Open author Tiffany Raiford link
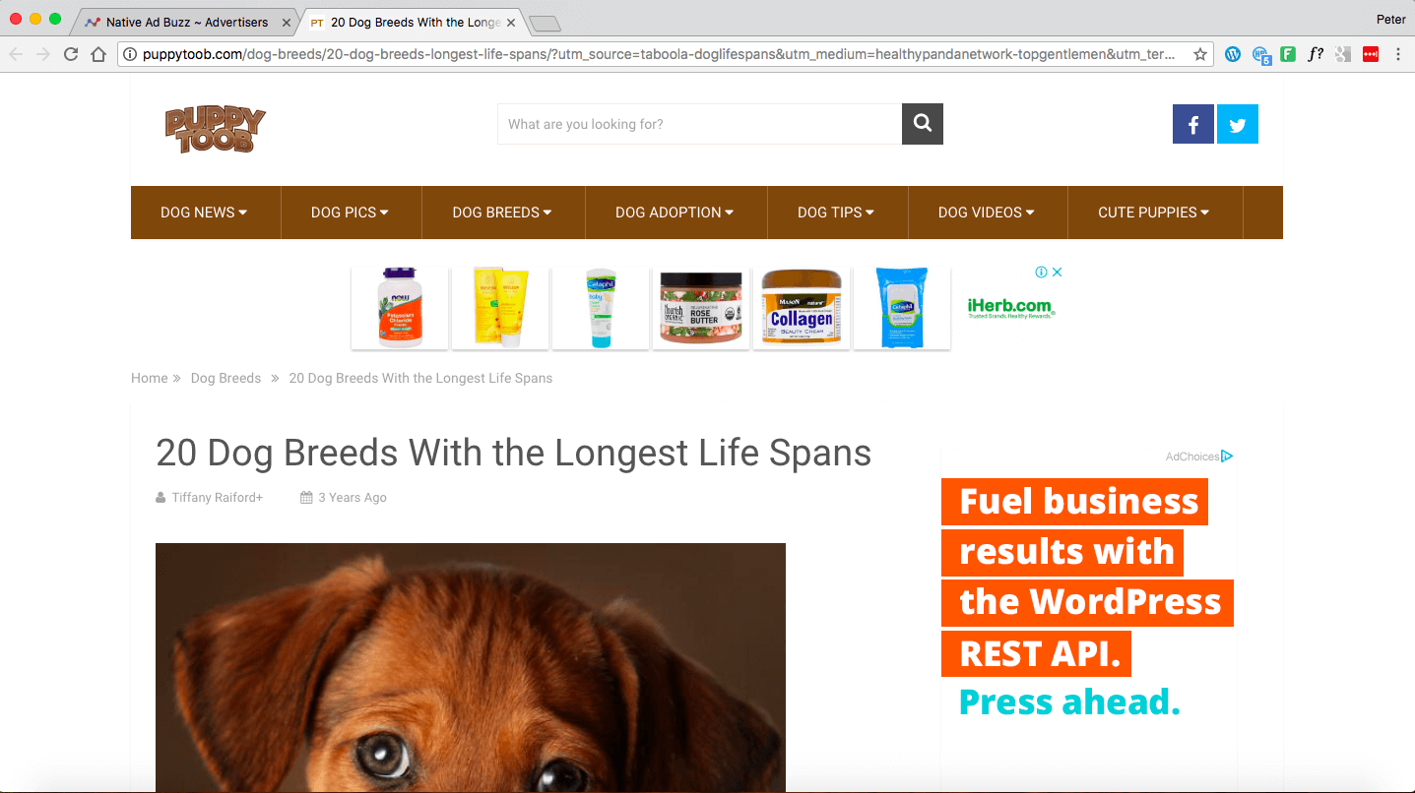1415x793 pixels. [x=217, y=498]
